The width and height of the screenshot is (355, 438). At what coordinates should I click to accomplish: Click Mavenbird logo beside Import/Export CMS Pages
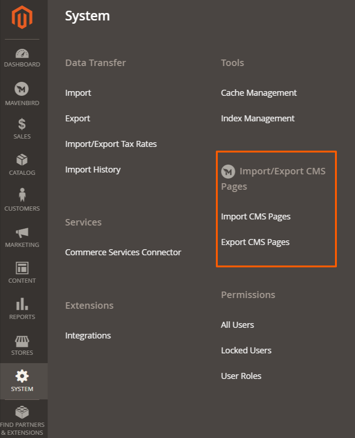click(x=228, y=172)
